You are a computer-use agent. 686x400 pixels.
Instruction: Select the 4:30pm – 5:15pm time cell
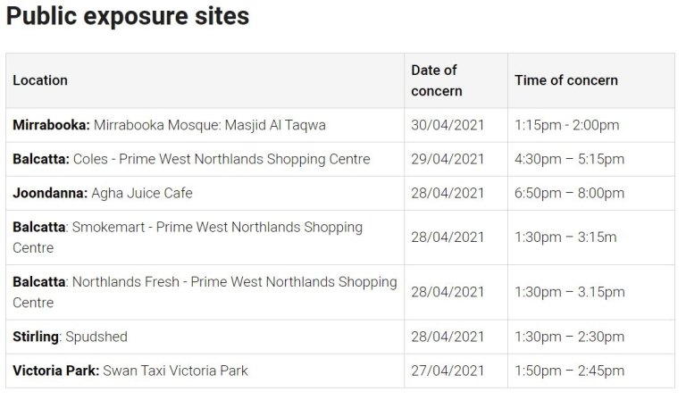click(569, 159)
